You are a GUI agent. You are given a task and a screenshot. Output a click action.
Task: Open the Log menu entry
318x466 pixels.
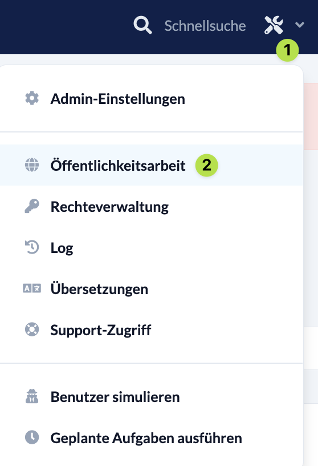(151, 247)
